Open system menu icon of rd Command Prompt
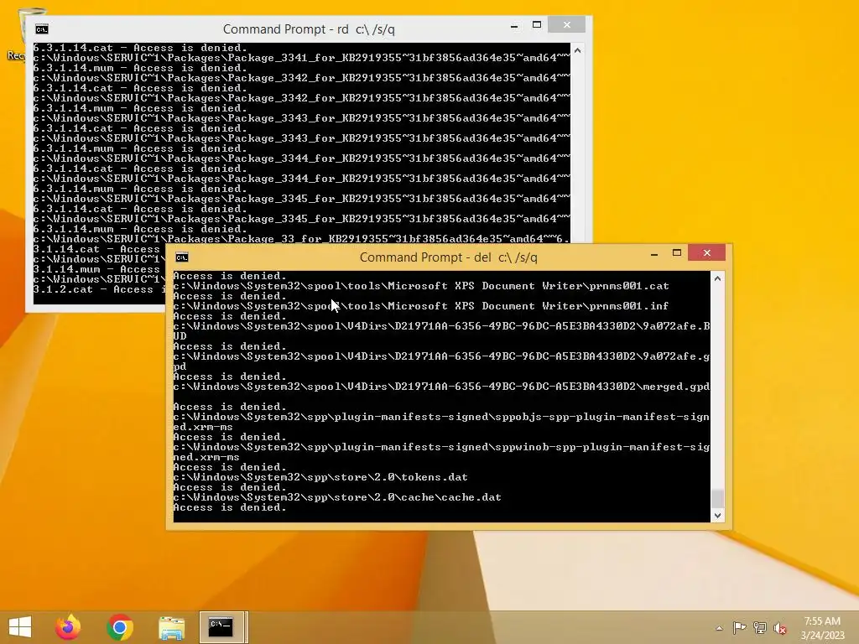The image size is (859, 644). point(42,29)
